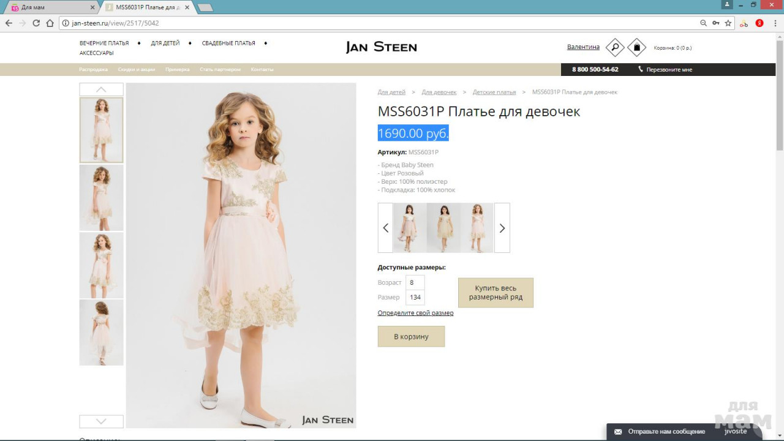Screen dimensions: 784x441
Task: Open the Yandex extension icon
Action: [759, 23]
